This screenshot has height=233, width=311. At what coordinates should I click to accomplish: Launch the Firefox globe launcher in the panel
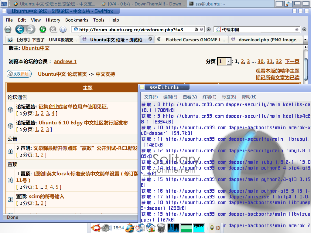click(130, 228)
